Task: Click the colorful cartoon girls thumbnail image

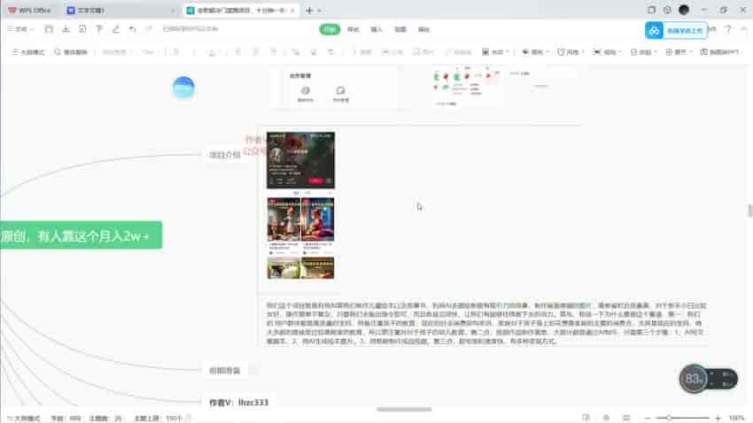Action: [x=300, y=219]
